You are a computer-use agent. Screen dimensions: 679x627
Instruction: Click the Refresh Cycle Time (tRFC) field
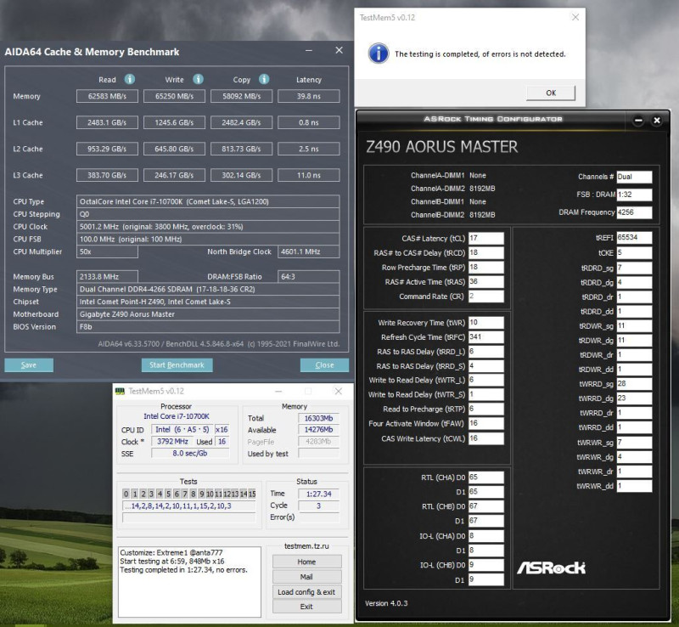click(x=485, y=337)
